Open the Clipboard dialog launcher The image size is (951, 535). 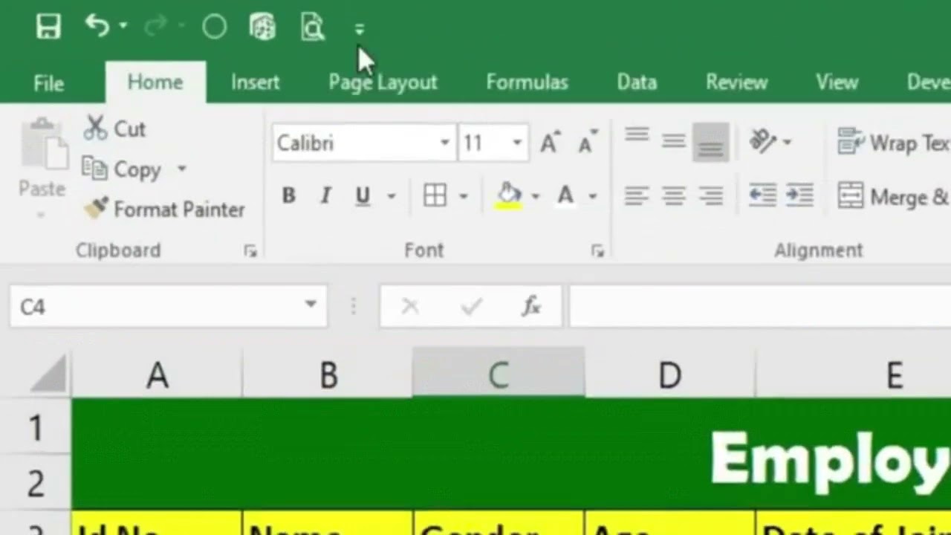click(x=250, y=251)
